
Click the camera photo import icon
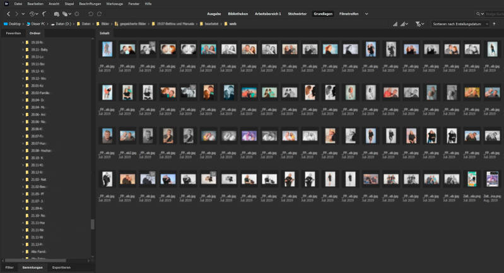click(x=57, y=14)
